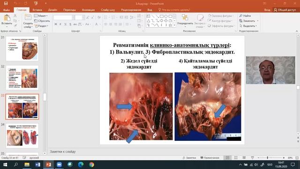Toggle Underline (Ч) formatting
The image size is (300, 169).
[x=65, y=24]
